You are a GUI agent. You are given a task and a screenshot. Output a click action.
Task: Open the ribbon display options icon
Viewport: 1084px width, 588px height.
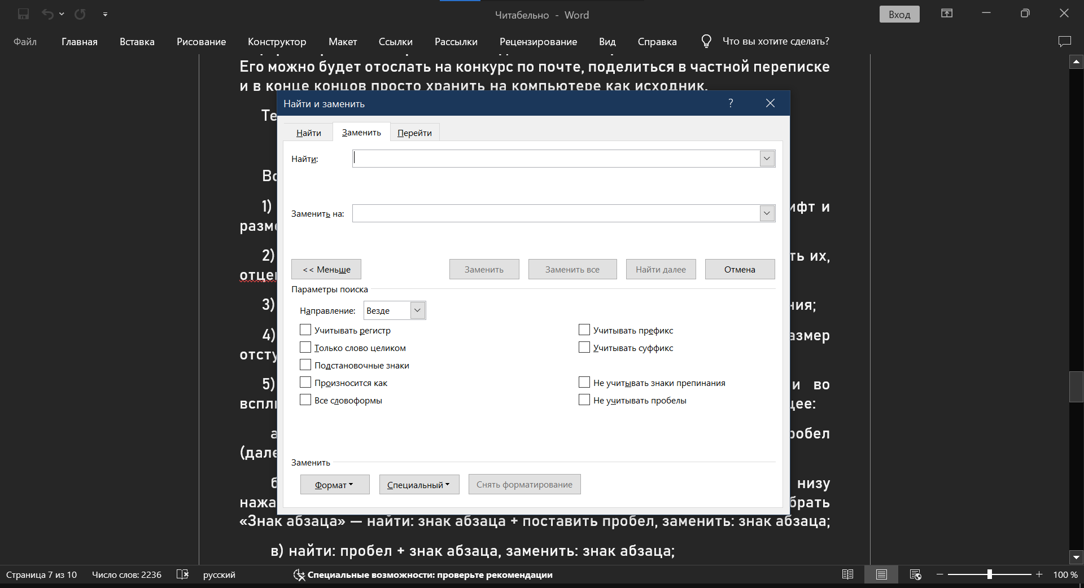tap(947, 14)
